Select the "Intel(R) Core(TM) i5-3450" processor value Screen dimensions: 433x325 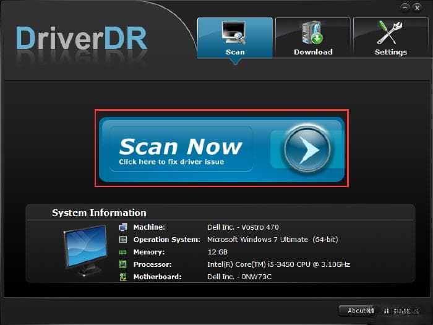click(x=278, y=264)
